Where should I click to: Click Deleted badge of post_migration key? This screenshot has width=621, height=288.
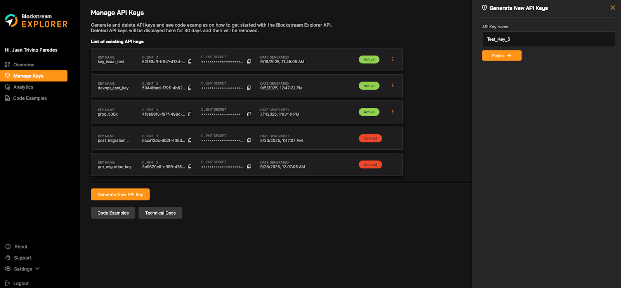point(370,138)
